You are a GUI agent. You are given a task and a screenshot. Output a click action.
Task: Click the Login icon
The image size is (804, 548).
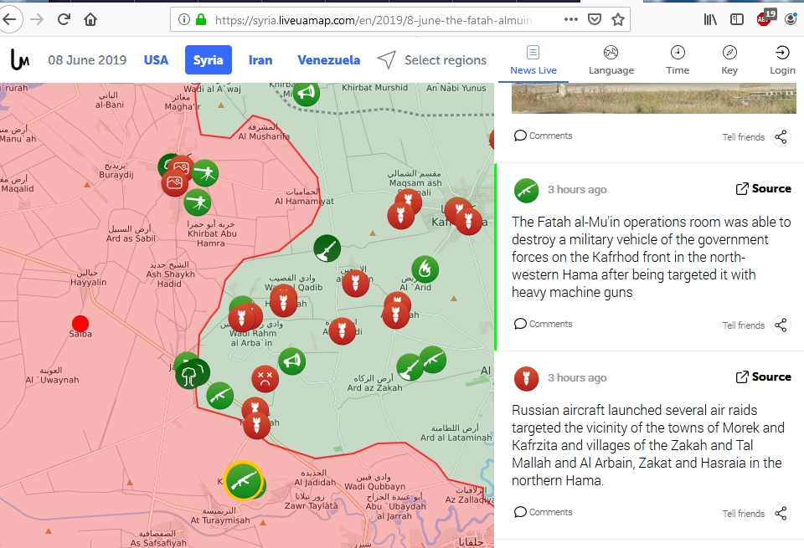click(782, 60)
